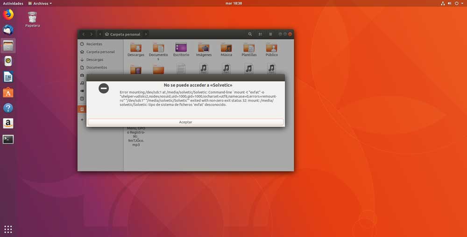Click Actividades in top bar
Viewport: 467px width, 237px height.
point(13,3)
